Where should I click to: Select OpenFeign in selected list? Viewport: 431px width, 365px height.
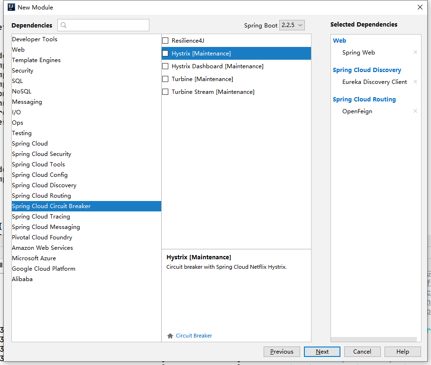pyautogui.click(x=357, y=111)
